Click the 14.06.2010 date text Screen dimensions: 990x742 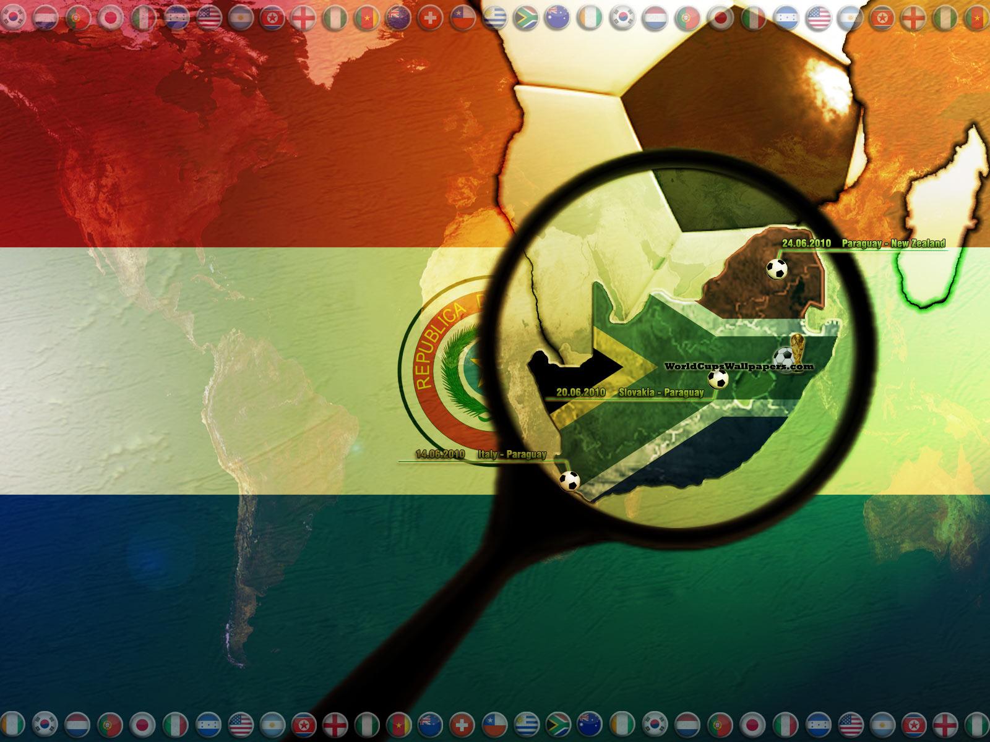440,454
